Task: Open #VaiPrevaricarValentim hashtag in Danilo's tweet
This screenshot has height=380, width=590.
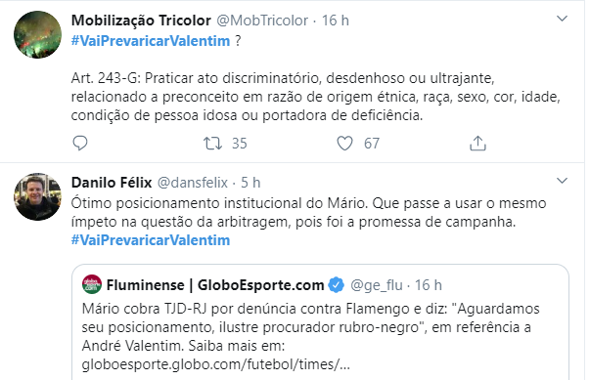Action: point(151,240)
